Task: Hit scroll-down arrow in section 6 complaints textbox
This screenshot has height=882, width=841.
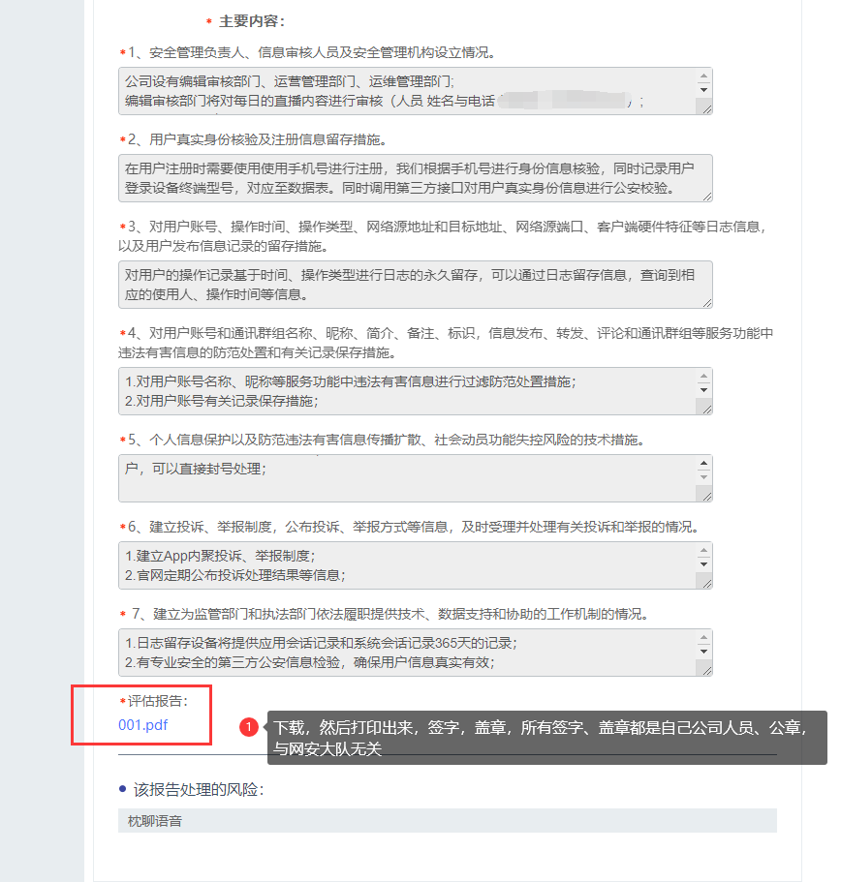Action: click(x=704, y=564)
